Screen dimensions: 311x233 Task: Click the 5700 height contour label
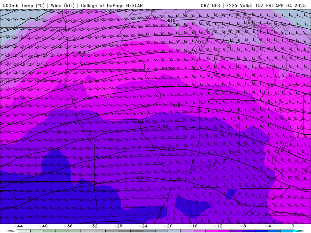pyautogui.click(x=170, y=69)
